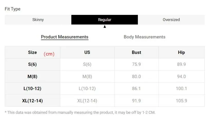Select the Regular fit type
The width and height of the screenshot is (215, 118).
[x=104, y=20]
